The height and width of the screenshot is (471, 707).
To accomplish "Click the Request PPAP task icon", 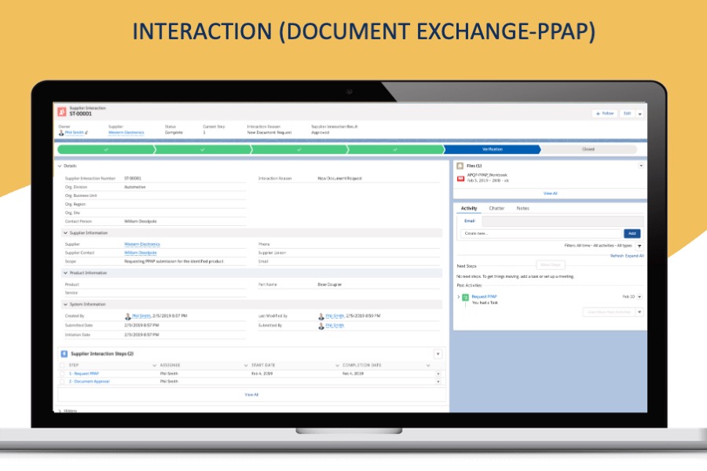I will coord(465,297).
